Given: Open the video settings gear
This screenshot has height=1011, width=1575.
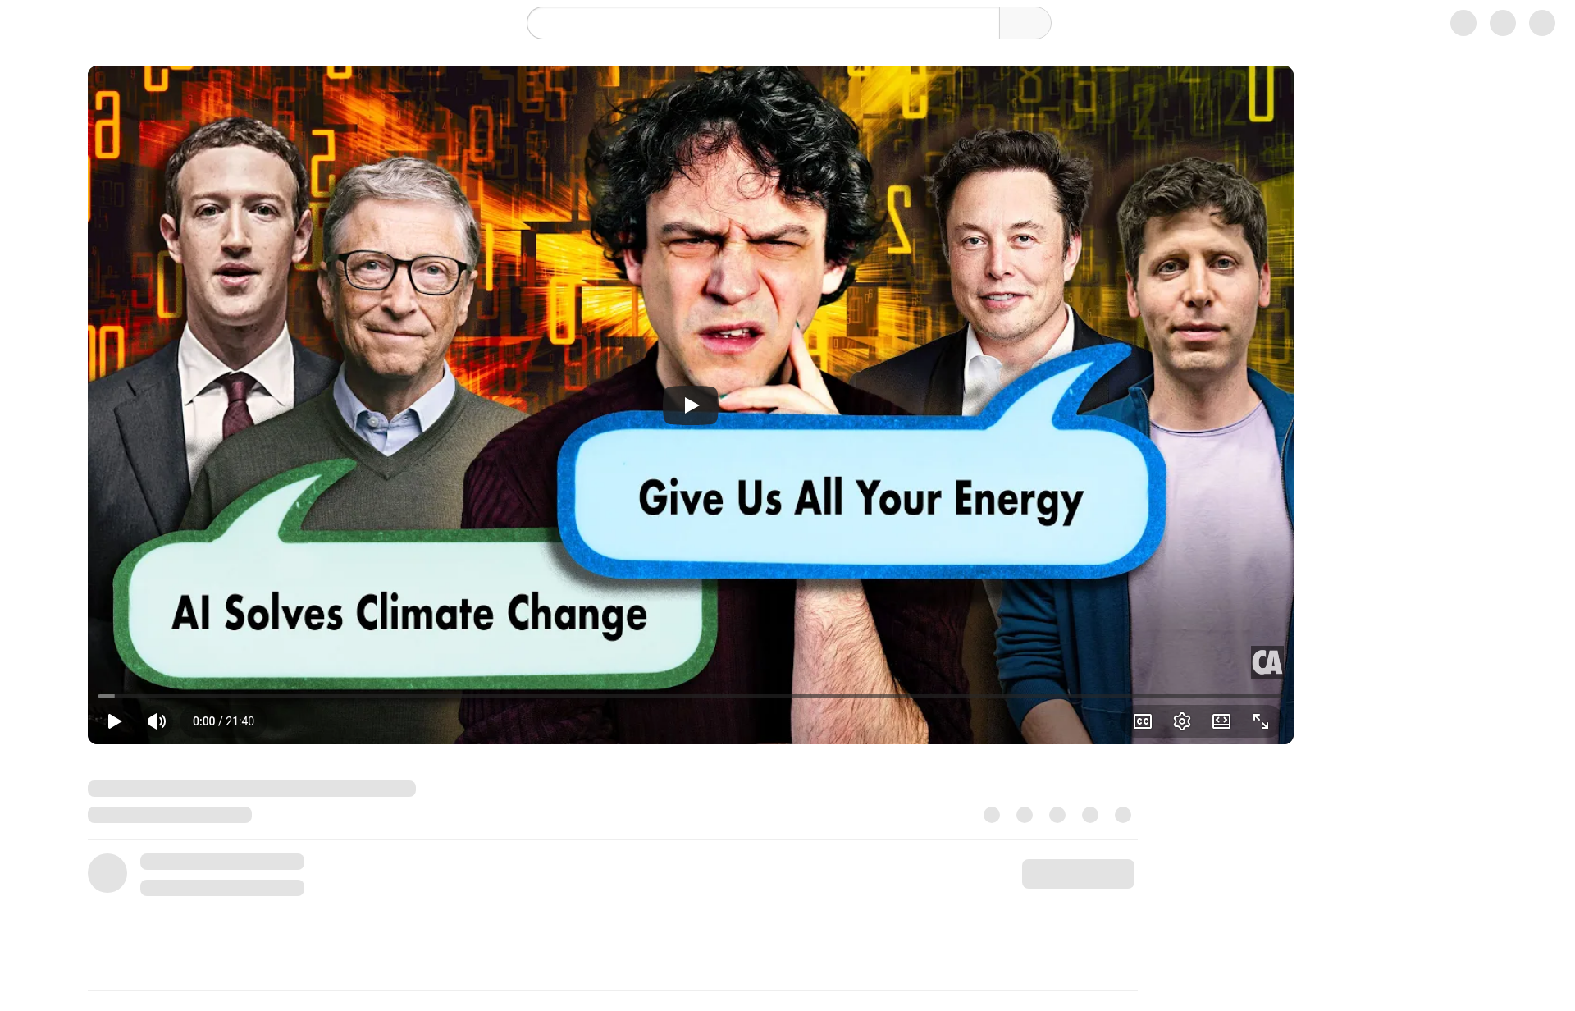Looking at the screenshot, I should click(x=1182, y=721).
